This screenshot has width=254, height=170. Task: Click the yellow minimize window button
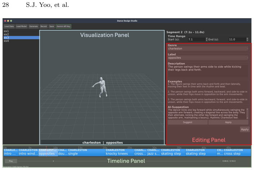pyautogui.click(x=8, y=21)
